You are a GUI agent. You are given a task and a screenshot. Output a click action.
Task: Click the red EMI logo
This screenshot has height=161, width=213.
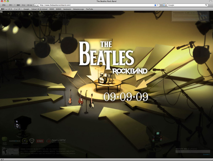tap(40, 141)
